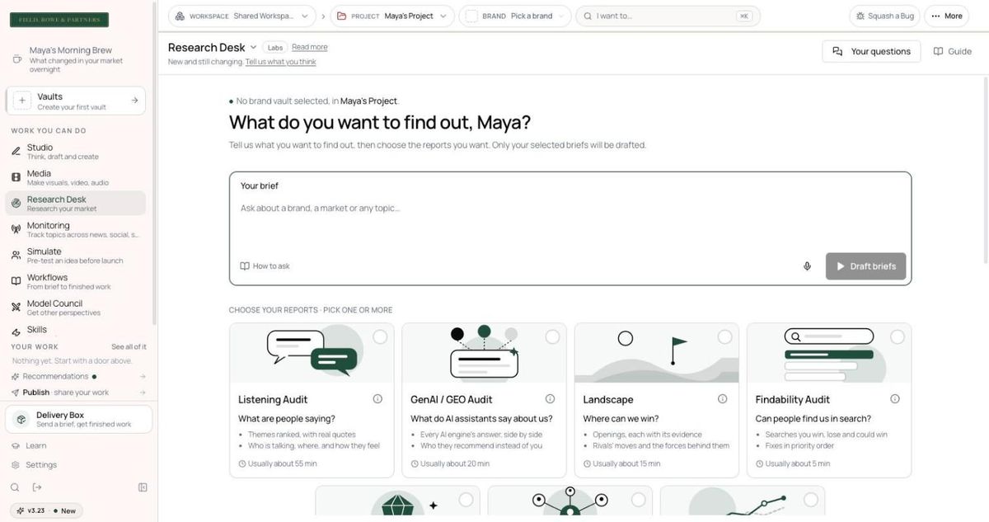The height and width of the screenshot is (522, 989).
Task: Click the search magnifier icon in the sidebar footer
Action: pos(15,487)
